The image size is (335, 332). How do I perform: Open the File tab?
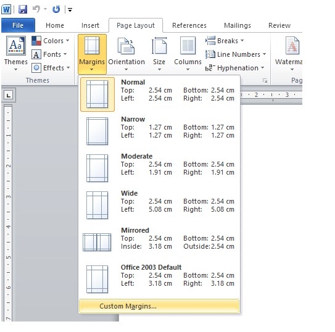click(18, 25)
